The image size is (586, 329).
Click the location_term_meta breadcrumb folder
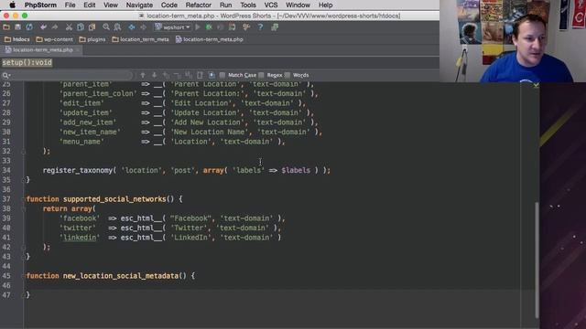[x=140, y=39]
